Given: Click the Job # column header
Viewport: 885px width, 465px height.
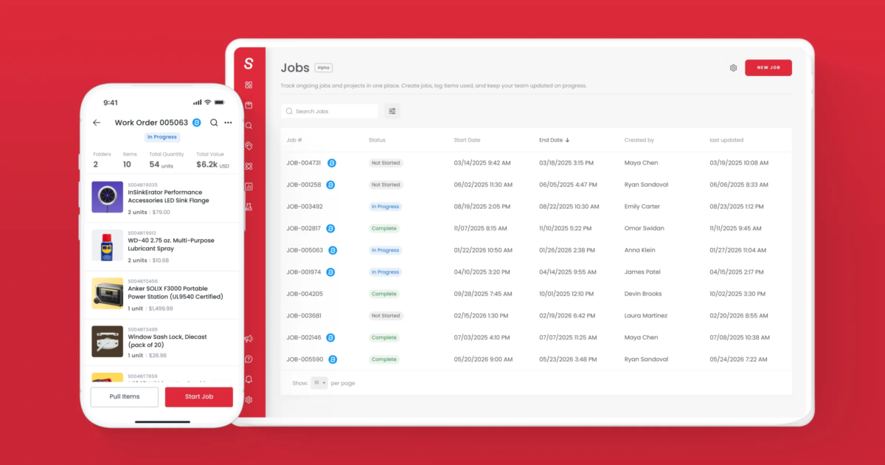Looking at the screenshot, I should 294,139.
